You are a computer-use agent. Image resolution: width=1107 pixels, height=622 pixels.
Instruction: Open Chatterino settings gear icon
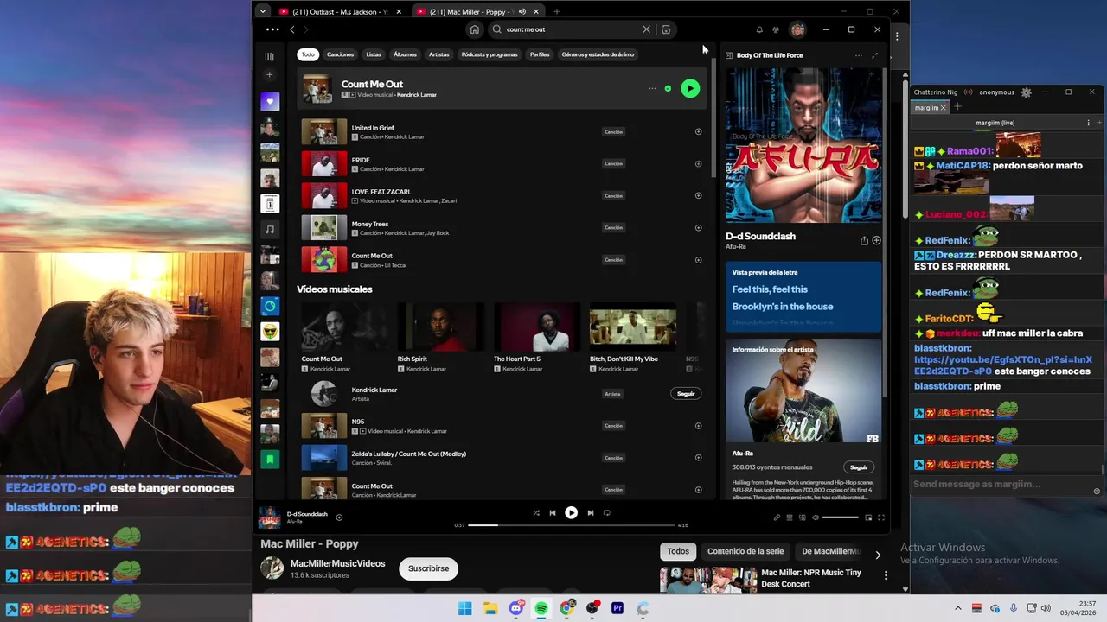pyautogui.click(x=1026, y=92)
